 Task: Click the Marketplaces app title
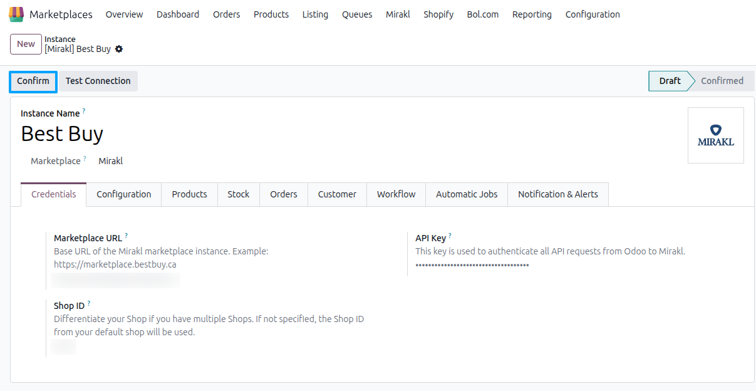61,14
